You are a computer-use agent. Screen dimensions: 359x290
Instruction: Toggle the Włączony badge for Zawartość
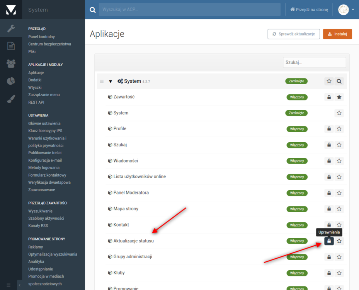(297, 97)
